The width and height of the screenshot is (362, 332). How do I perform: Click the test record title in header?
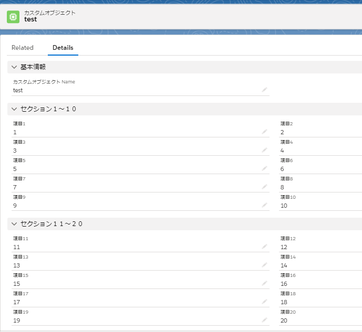(x=31, y=19)
